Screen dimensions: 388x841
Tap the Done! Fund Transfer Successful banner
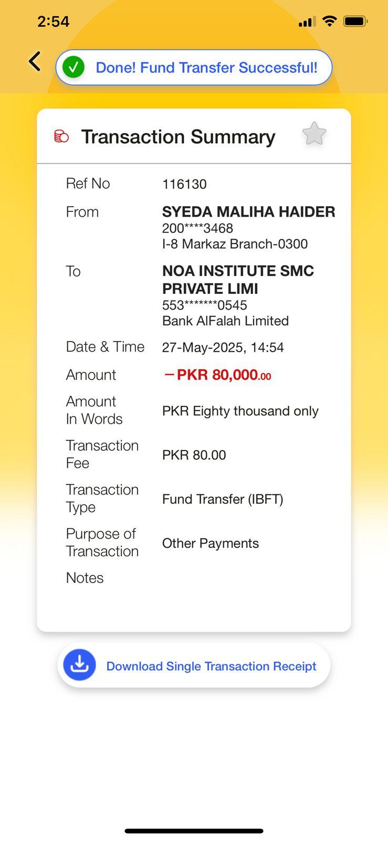206,67
